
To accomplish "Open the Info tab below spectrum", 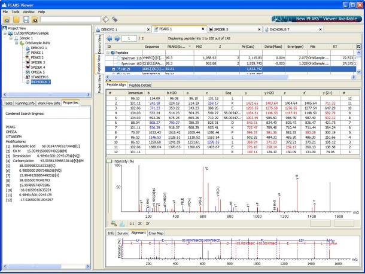I will 111,233.
